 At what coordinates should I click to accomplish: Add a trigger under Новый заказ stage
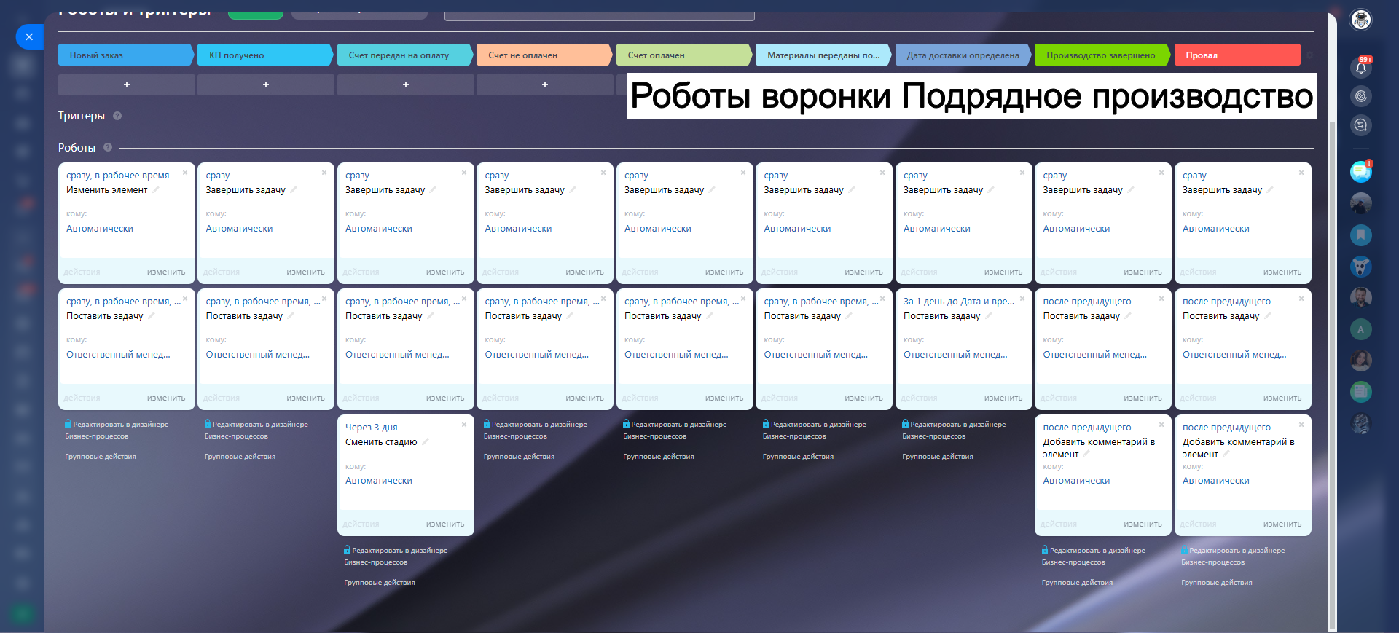(x=126, y=84)
